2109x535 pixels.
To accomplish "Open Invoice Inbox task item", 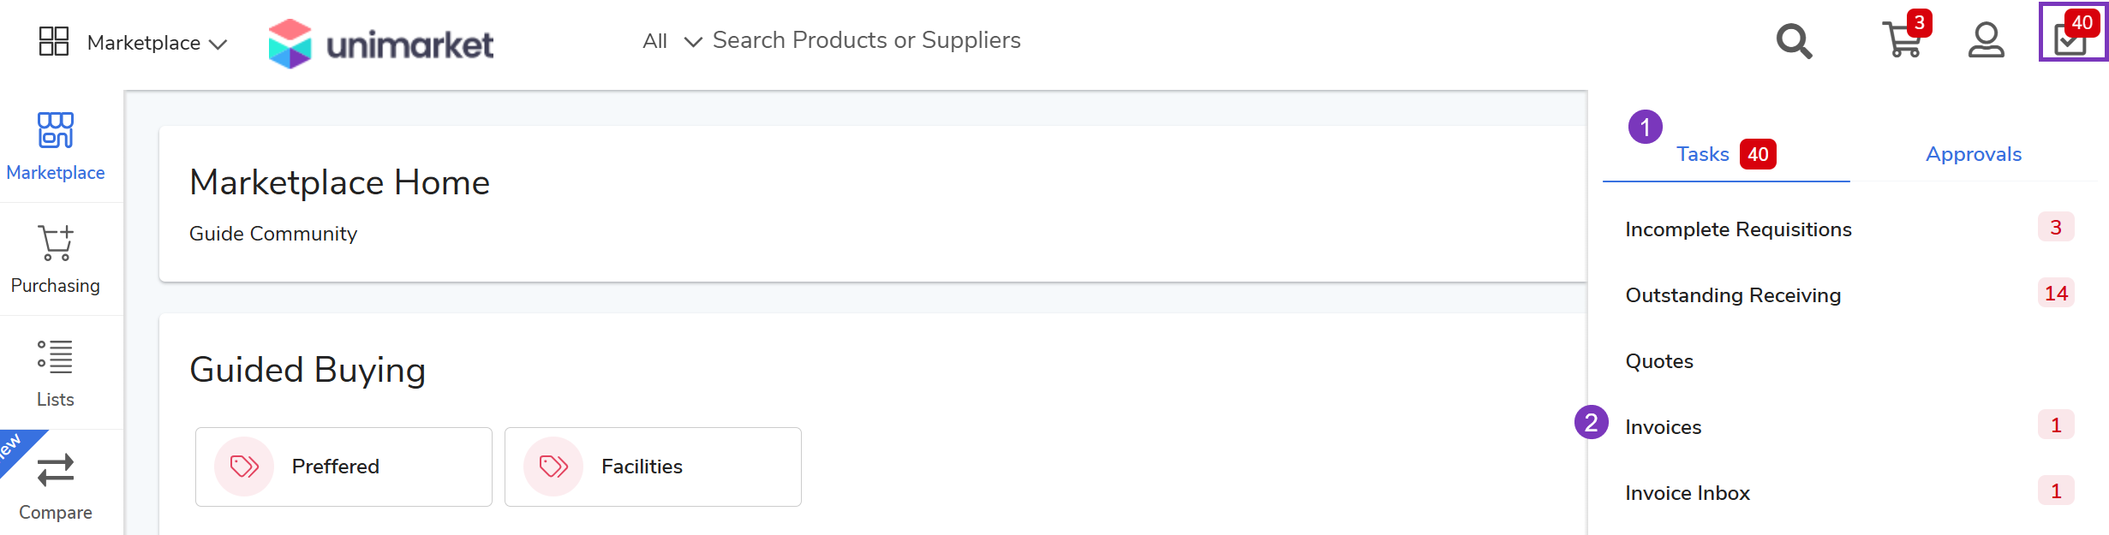I will [x=1687, y=493].
